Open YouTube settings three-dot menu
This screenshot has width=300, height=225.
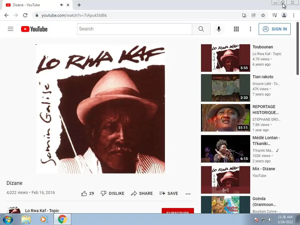click(x=250, y=29)
